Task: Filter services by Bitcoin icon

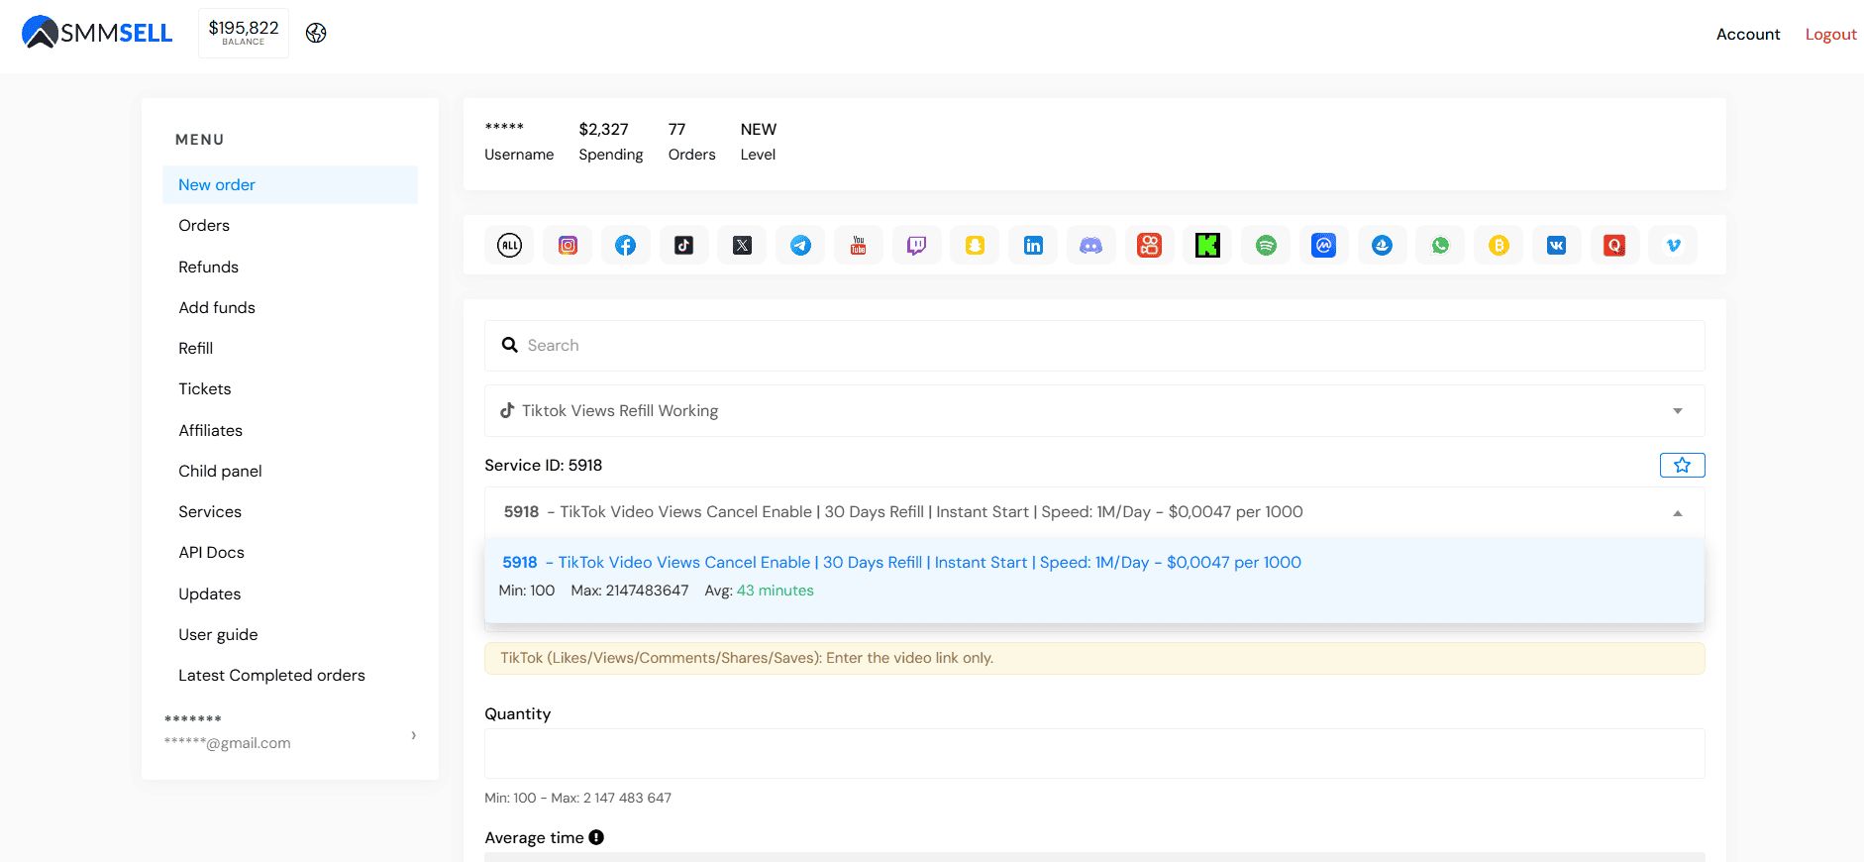Action: (1500, 245)
